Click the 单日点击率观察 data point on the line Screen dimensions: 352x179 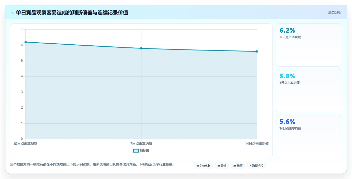coord(25,42)
